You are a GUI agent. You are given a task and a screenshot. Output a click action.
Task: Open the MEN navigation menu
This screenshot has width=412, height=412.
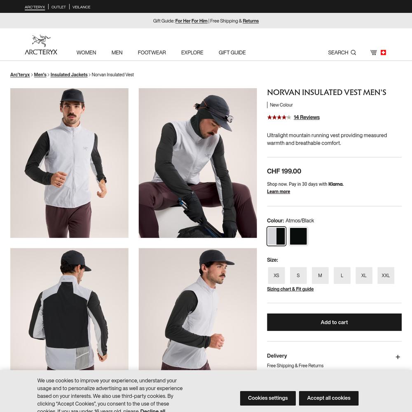pyautogui.click(x=117, y=53)
